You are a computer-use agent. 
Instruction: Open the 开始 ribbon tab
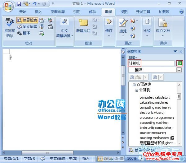(23, 12)
